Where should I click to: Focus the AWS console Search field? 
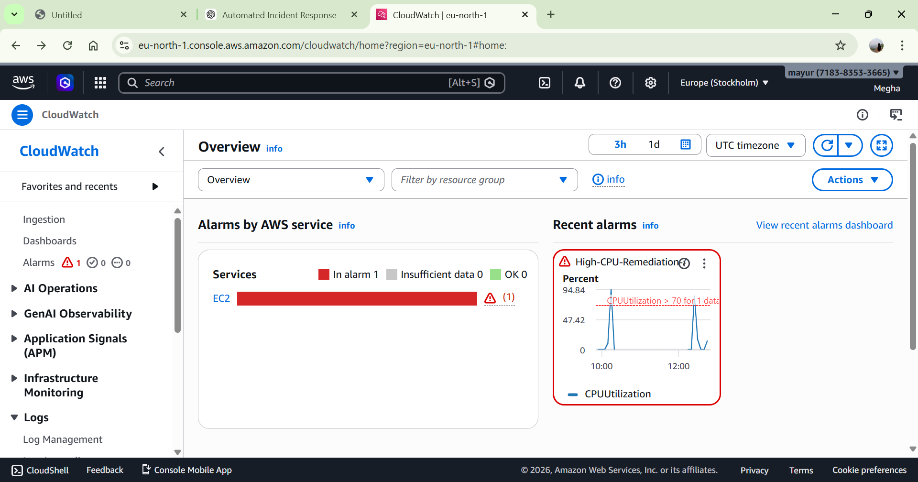(x=312, y=83)
